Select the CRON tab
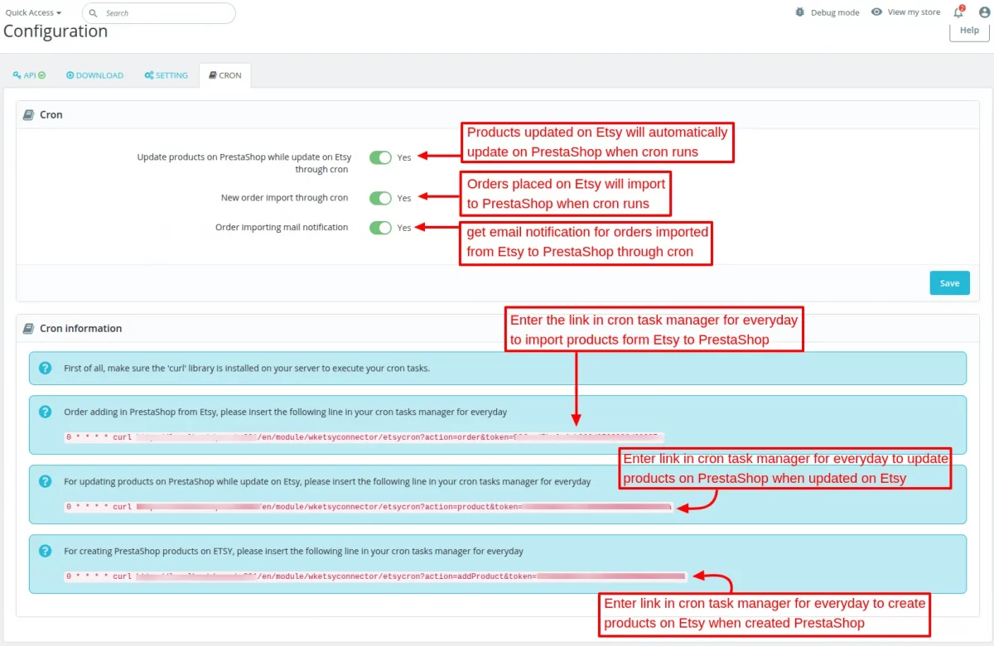The image size is (994, 646). pos(225,75)
